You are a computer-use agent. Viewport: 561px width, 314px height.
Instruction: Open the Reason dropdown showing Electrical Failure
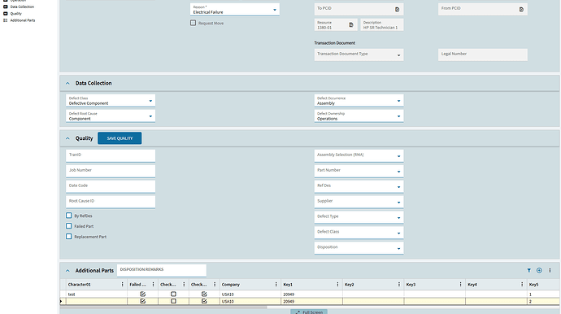[235, 10]
